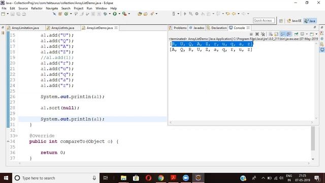The height and width of the screenshot is (183, 325).
Task: Open the Source menu
Action: tap(23, 8)
